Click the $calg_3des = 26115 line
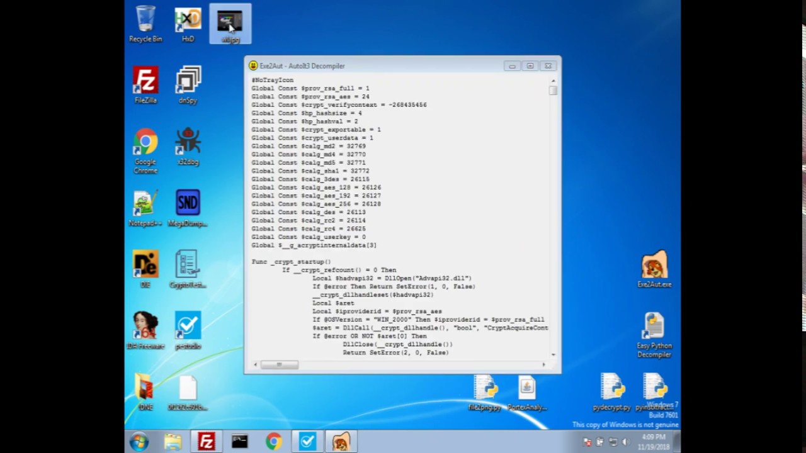Screen dimensions: 806x453 (x=310, y=179)
